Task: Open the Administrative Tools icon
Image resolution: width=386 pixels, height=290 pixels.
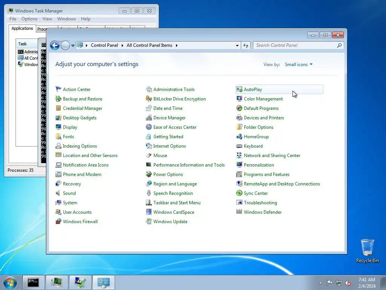Action: pyautogui.click(x=149, y=89)
